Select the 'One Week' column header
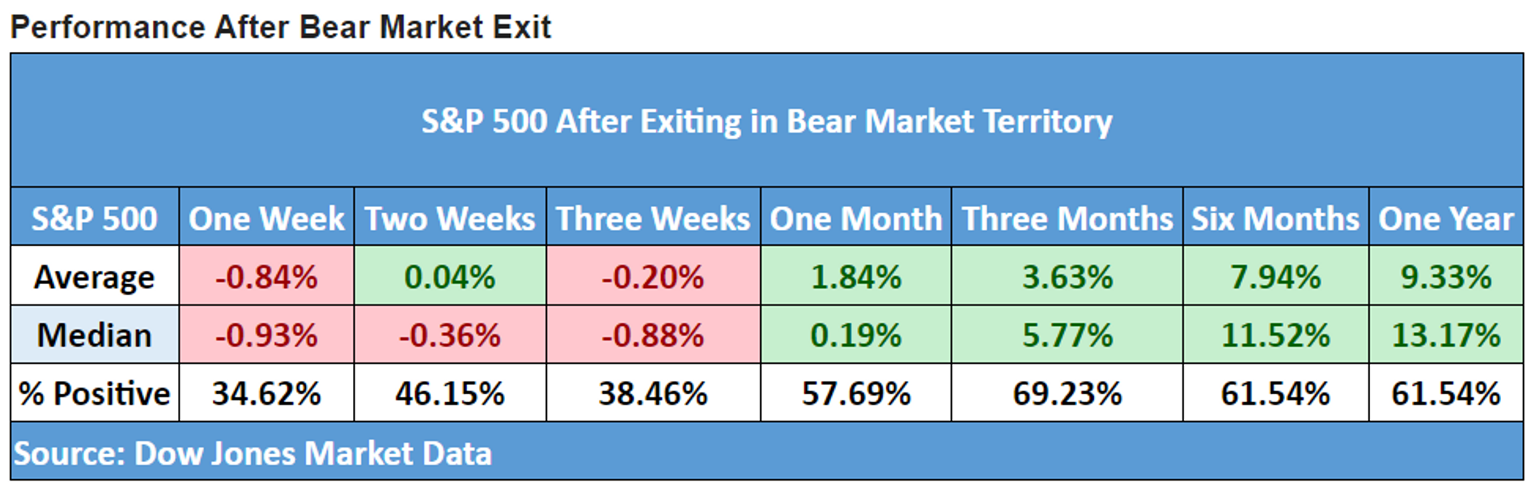 point(266,218)
